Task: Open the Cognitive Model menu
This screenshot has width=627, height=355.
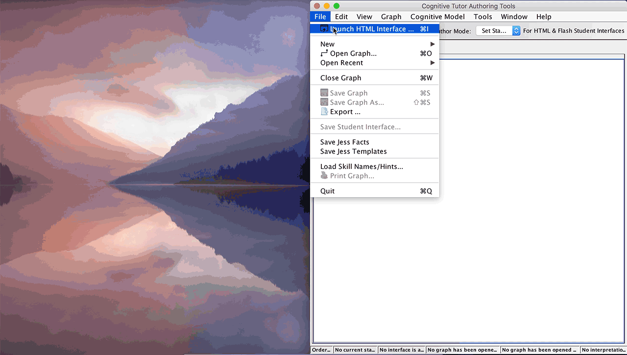Action: tap(437, 17)
